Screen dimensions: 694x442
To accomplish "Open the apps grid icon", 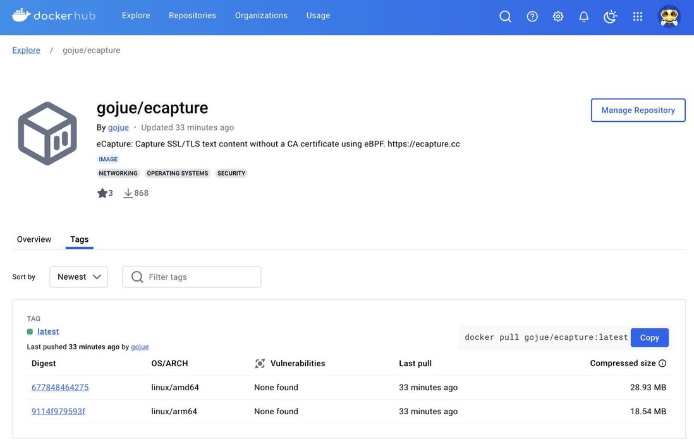I will click(x=638, y=16).
